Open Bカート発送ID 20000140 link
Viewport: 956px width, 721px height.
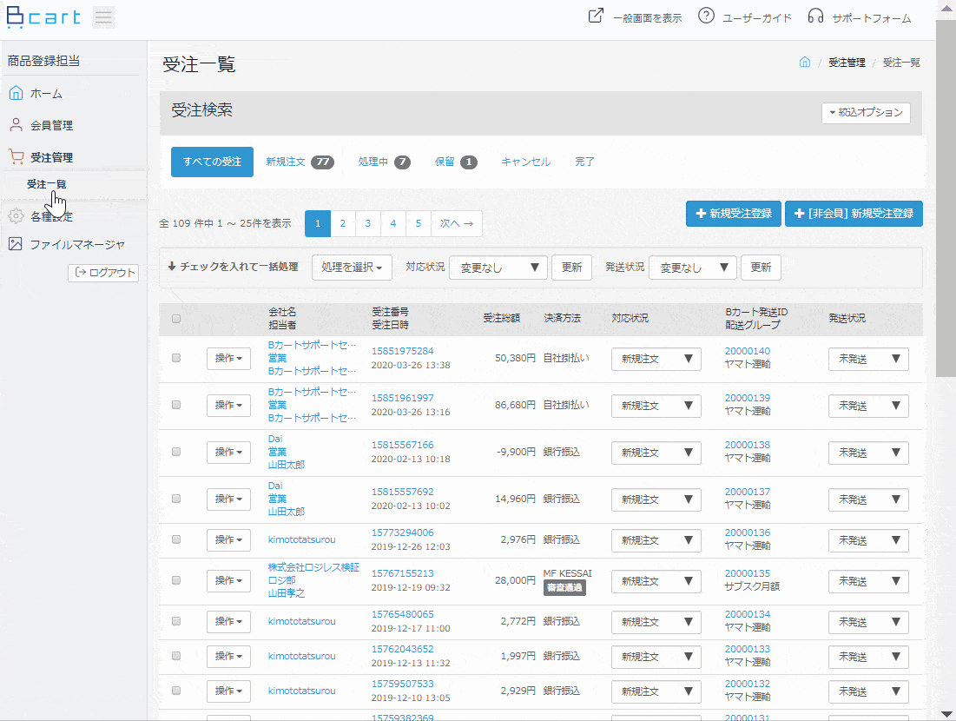coord(747,351)
